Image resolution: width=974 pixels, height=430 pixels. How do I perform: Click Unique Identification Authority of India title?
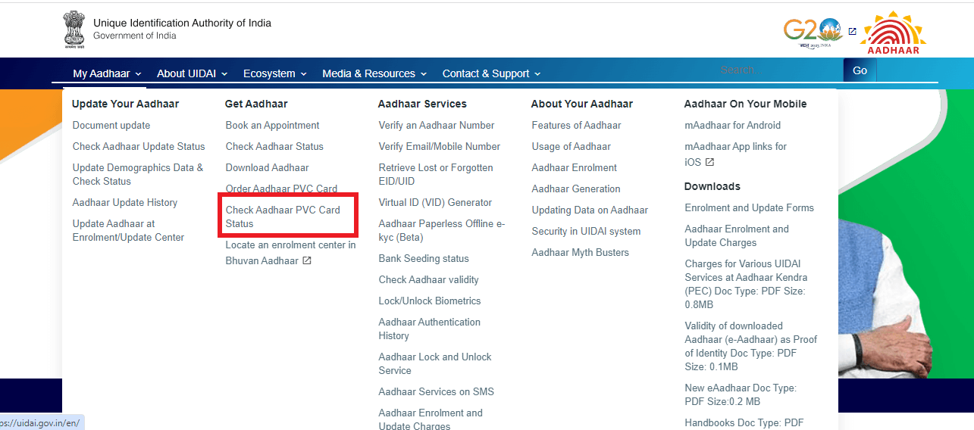click(182, 23)
